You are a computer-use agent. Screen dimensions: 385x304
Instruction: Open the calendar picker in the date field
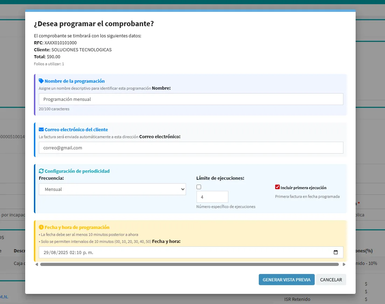(336, 252)
